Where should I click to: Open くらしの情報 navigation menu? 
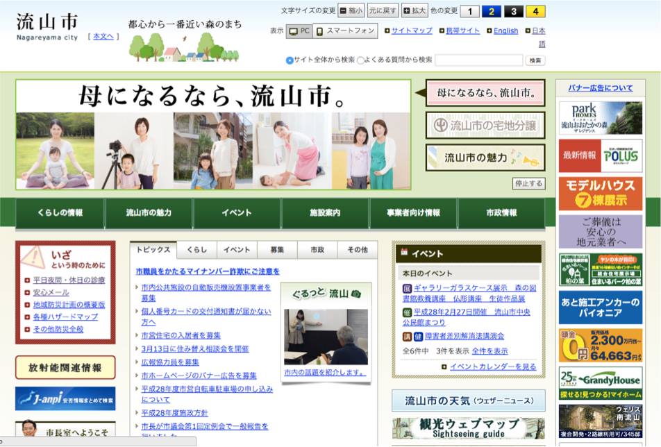click(60, 213)
